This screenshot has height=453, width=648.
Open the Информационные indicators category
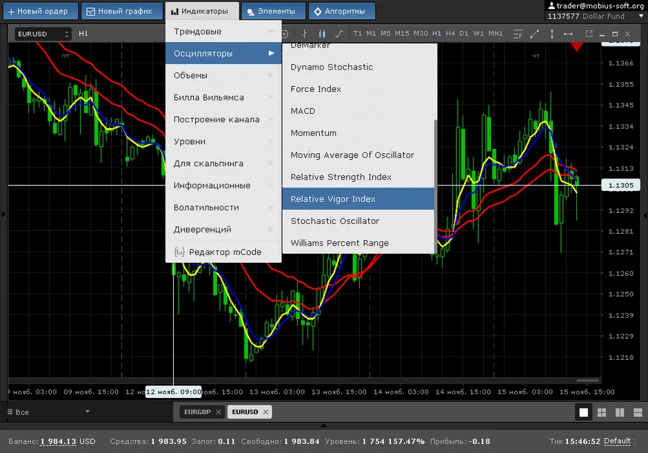coord(223,185)
